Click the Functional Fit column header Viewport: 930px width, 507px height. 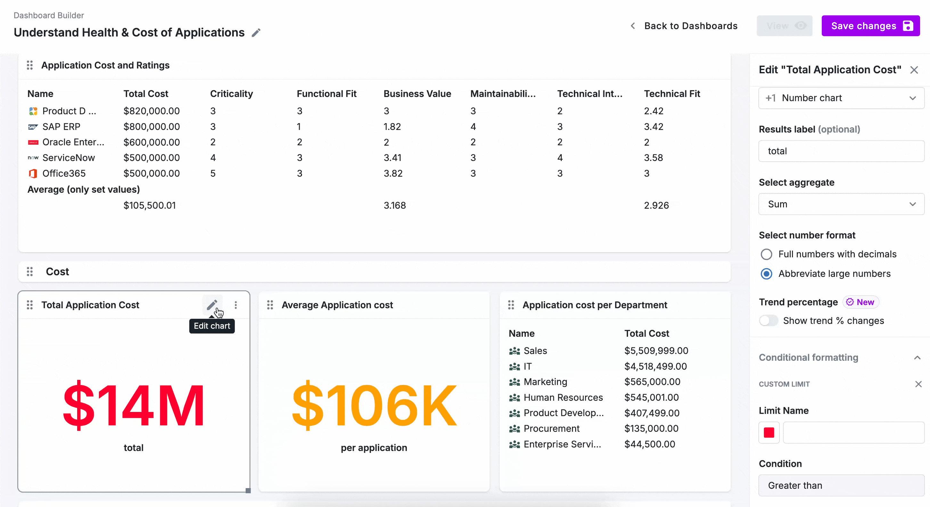(326, 94)
